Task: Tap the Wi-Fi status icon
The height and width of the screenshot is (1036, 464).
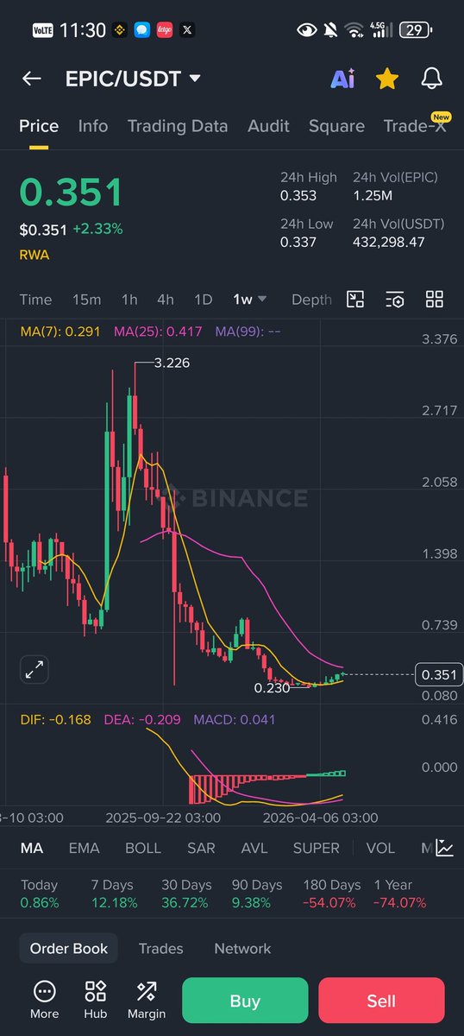Action: pyautogui.click(x=354, y=30)
